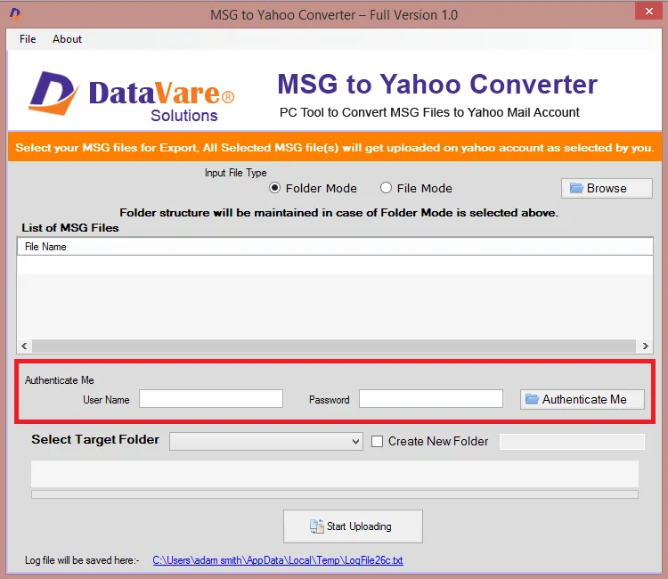Click 'List of MSG Files' label
Viewport: 668px width, 579px height.
click(70, 228)
